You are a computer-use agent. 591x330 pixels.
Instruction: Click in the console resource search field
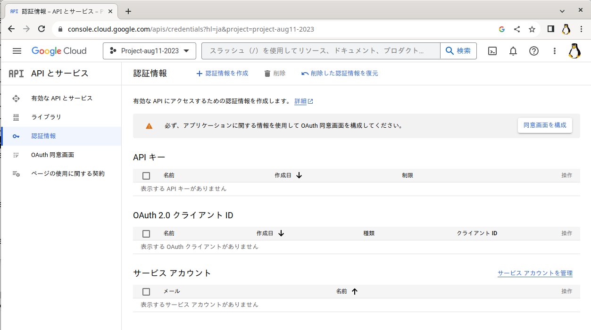321,51
